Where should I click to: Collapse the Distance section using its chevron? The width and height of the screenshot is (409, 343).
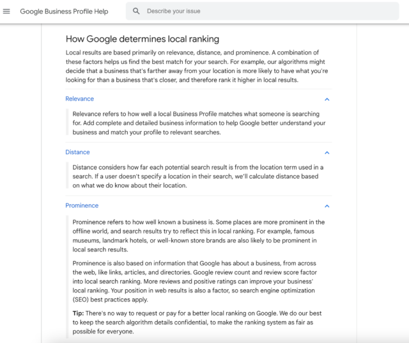327,153
